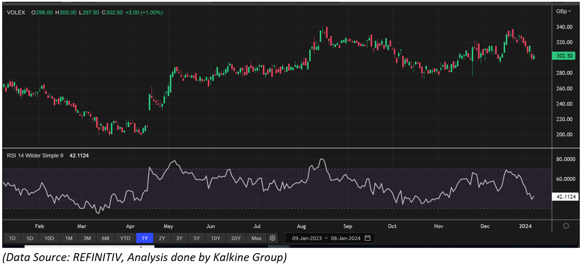Screen dimensions: 582x265
Task: Click the L297.50 low value
Action: tap(89, 13)
